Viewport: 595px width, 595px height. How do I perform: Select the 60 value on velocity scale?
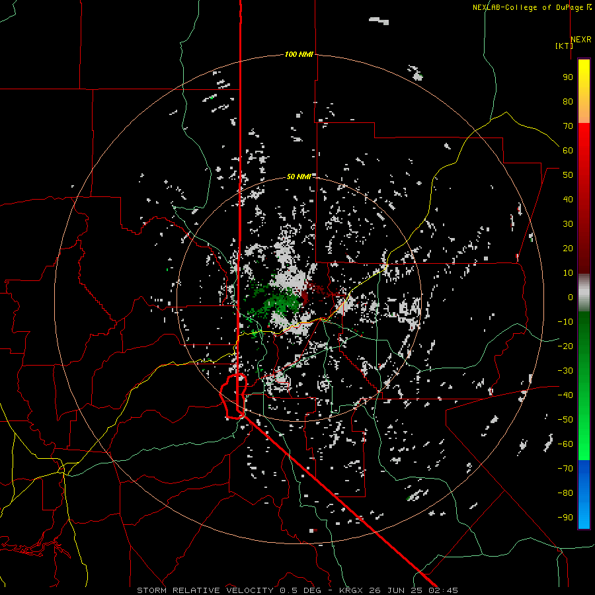pos(568,151)
